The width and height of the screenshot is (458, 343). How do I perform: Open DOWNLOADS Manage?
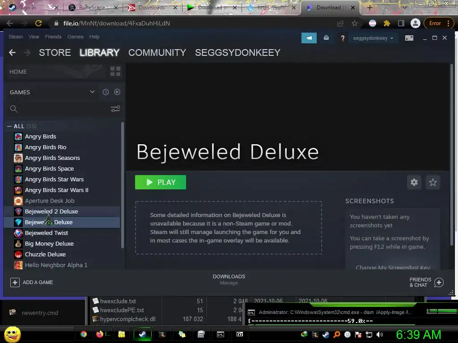229,280
